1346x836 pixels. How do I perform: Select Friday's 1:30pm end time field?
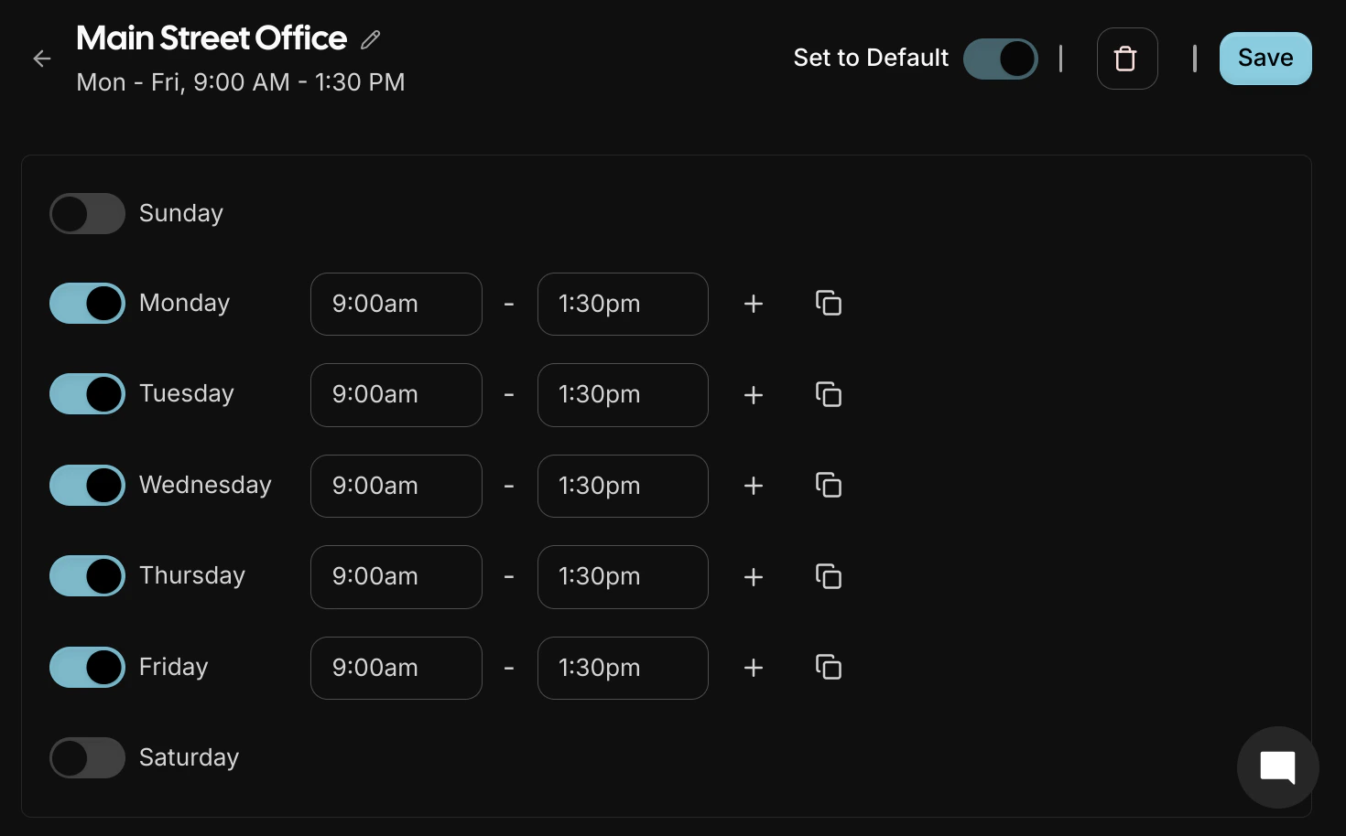(x=623, y=668)
